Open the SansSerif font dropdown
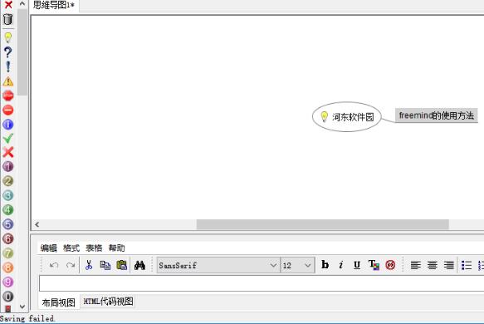 218,265
